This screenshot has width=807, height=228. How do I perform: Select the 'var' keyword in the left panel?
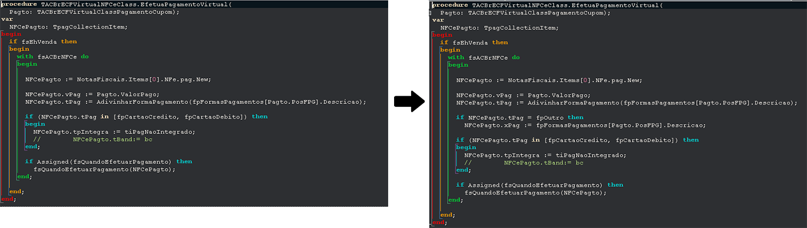[7, 19]
